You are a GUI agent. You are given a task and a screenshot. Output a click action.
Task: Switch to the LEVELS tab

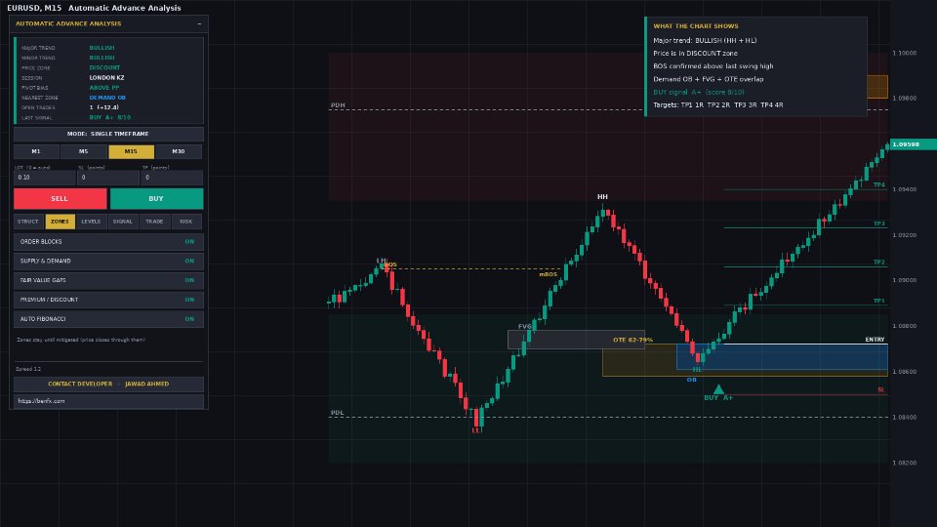tap(91, 222)
